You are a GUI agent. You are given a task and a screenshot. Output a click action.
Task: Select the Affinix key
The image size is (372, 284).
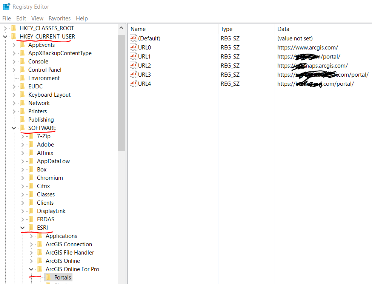pos(45,153)
